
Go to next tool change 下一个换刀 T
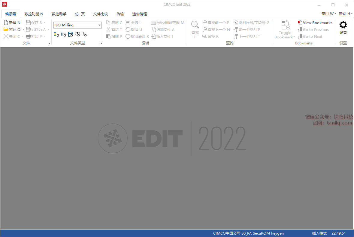[x=247, y=36]
